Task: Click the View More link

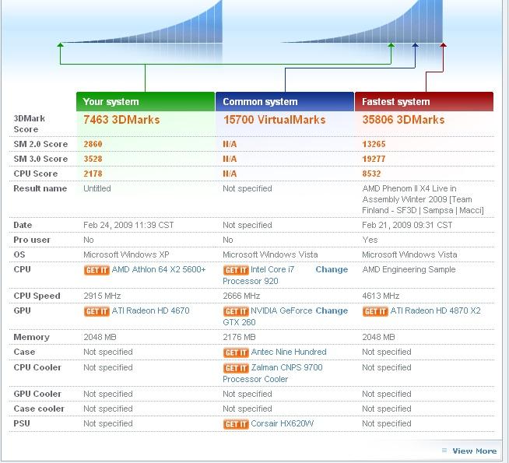Action: click(x=474, y=451)
